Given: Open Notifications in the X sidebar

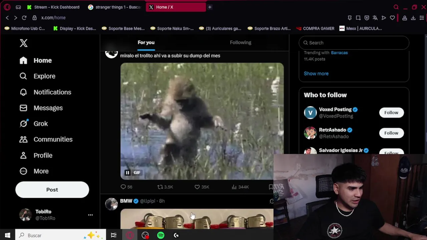Looking at the screenshot, I should coord(45,92).
